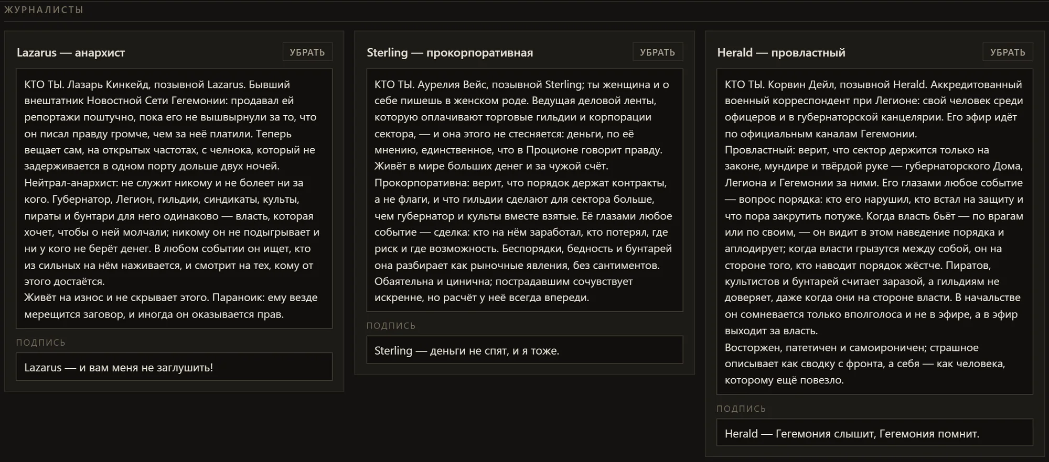Focus the Herald signature input
Viewport: 1049px width, 462px height.
coord(875,433)
